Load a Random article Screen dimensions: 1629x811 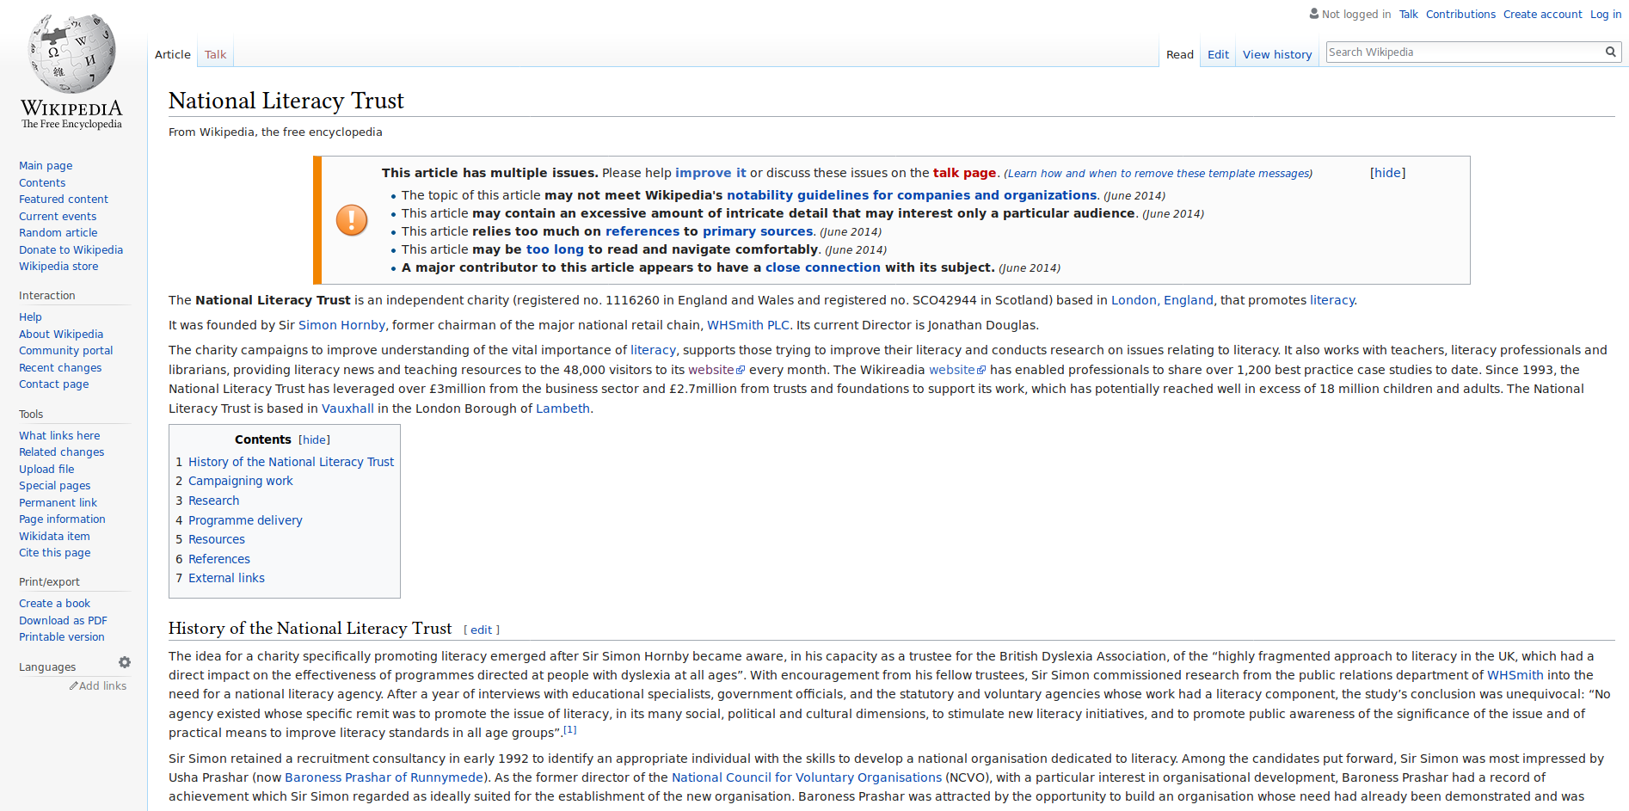tap(58, 233)
